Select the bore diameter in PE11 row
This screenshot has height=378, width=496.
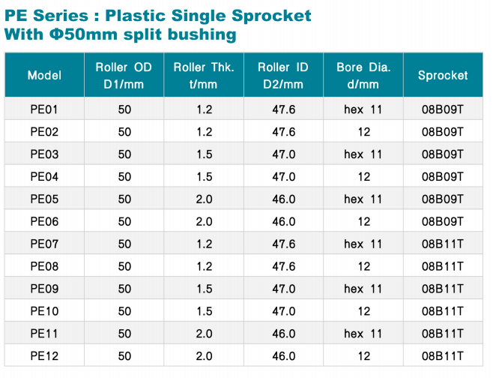point(363,334)
